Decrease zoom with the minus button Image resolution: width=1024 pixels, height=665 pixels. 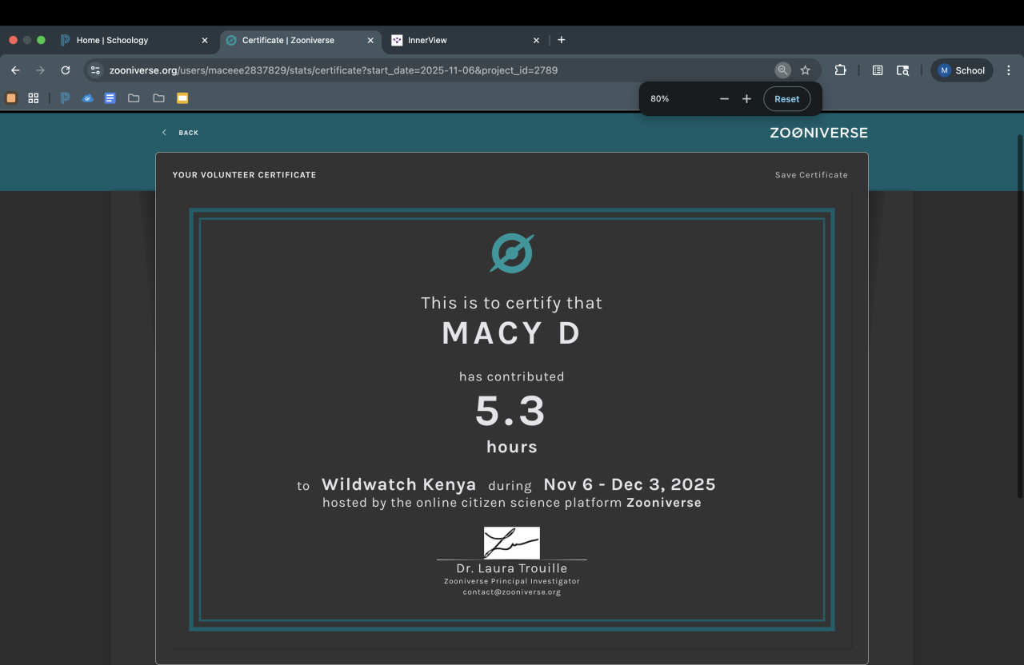[724, 99]
